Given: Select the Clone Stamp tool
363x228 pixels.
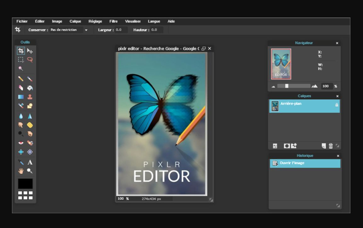Looking at the screenshot, I should 30,97.
